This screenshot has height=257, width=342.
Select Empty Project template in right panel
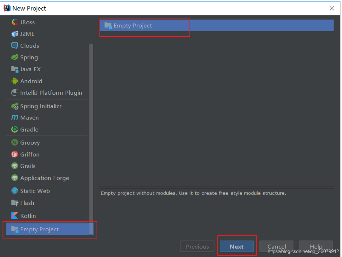tap(217, 25)
